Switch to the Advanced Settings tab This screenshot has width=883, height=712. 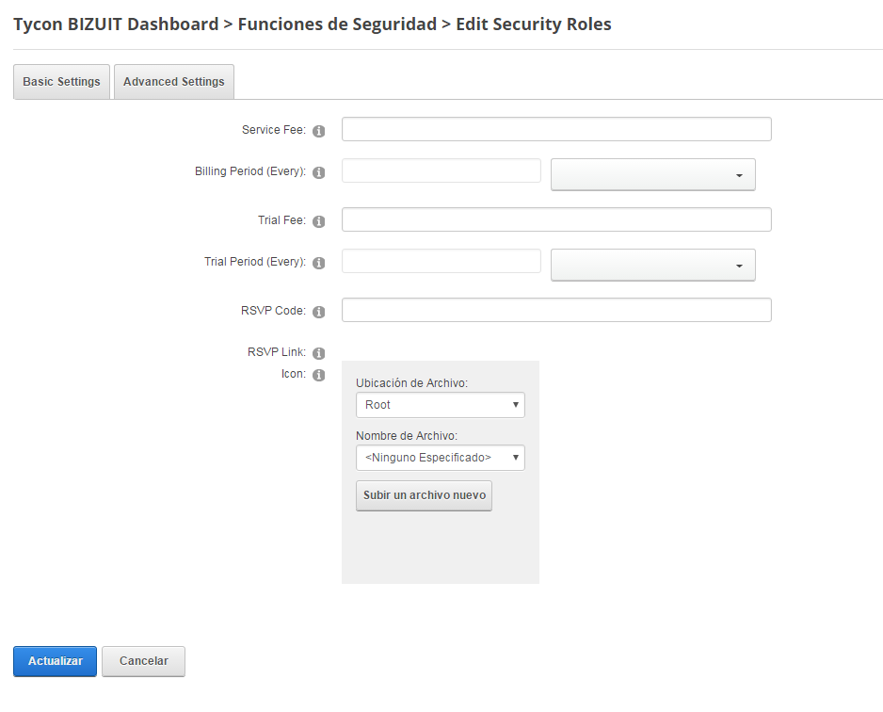point(174,82)
